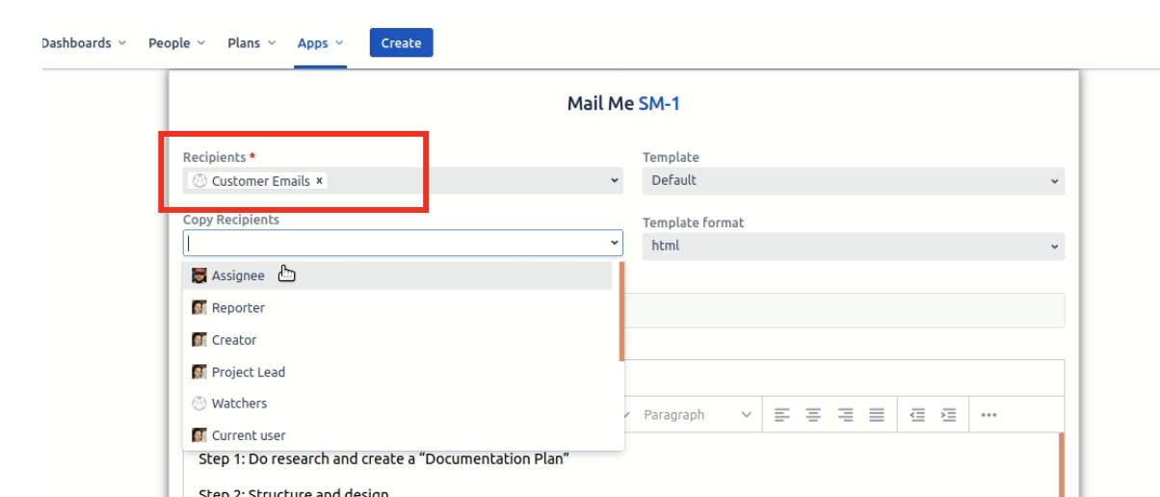1160x497 pixels.
Task: Click the align left icon
Action: (x=782, y=415)
